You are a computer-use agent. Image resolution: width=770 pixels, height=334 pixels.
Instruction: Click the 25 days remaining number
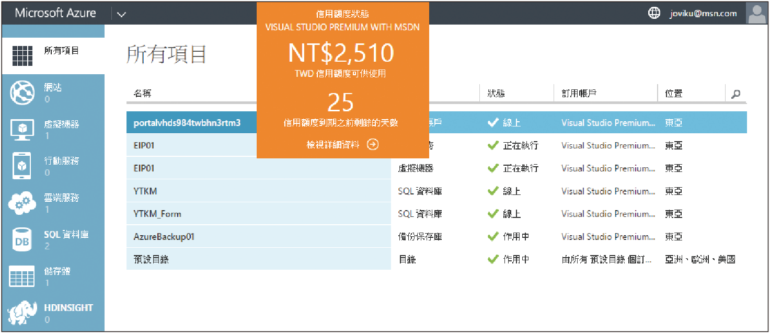pyautogui.click(x=340, y=103)
